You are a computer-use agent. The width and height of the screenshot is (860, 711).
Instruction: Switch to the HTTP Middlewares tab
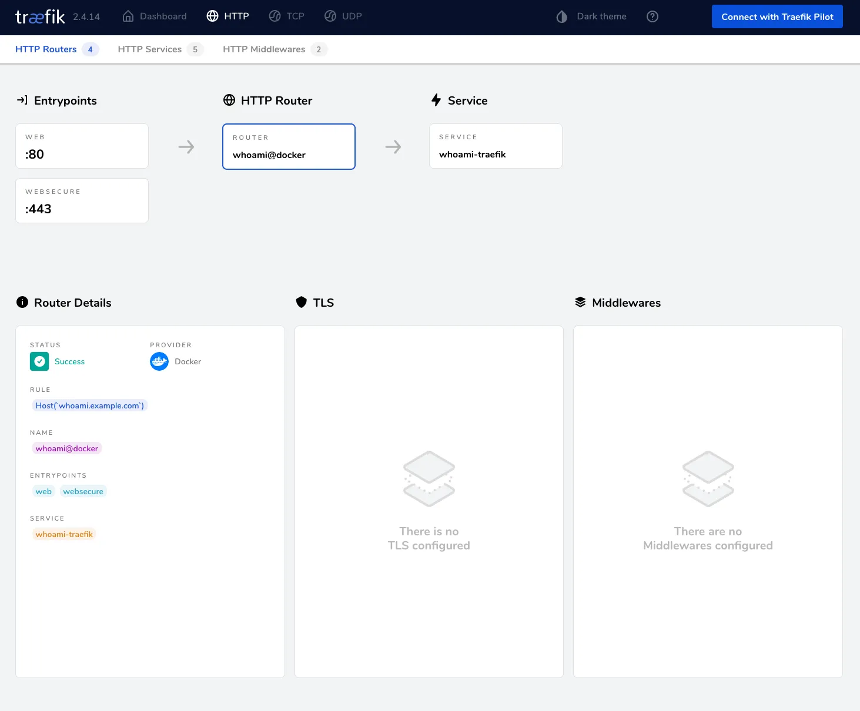[264, 49]
